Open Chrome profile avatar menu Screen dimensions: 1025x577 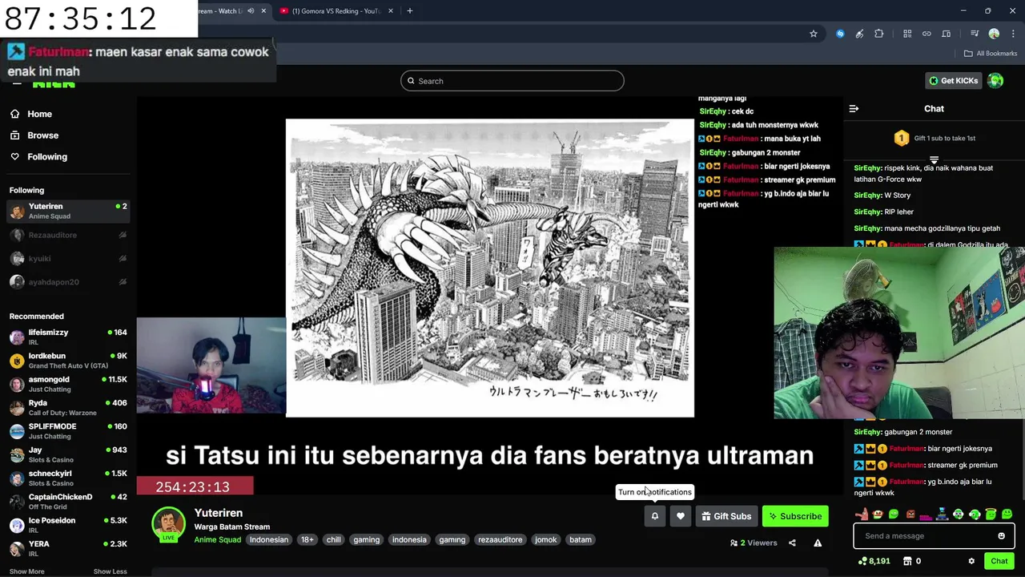[x=994, y=34]
